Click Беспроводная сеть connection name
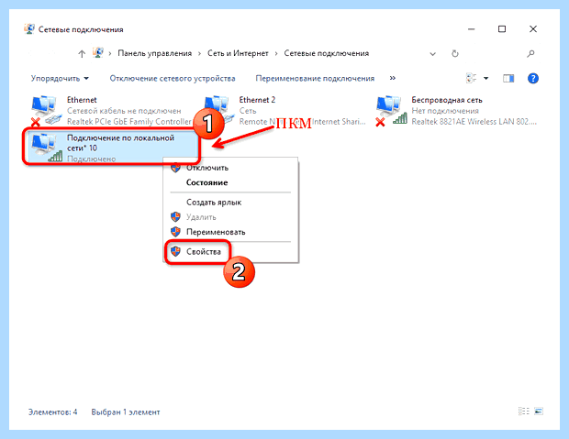Viewport: 569px width, 439px height. pos(447,100)
